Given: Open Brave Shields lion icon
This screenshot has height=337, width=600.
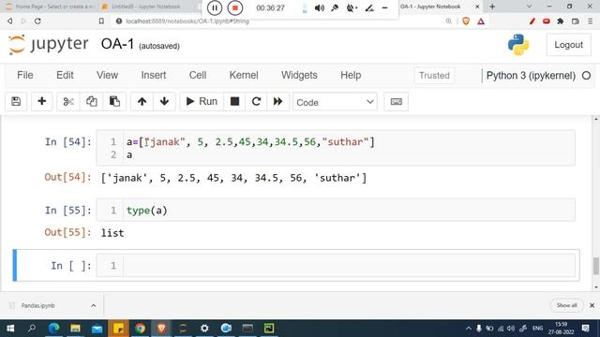Looking at the screenshot, I should (x=466, y=22).
